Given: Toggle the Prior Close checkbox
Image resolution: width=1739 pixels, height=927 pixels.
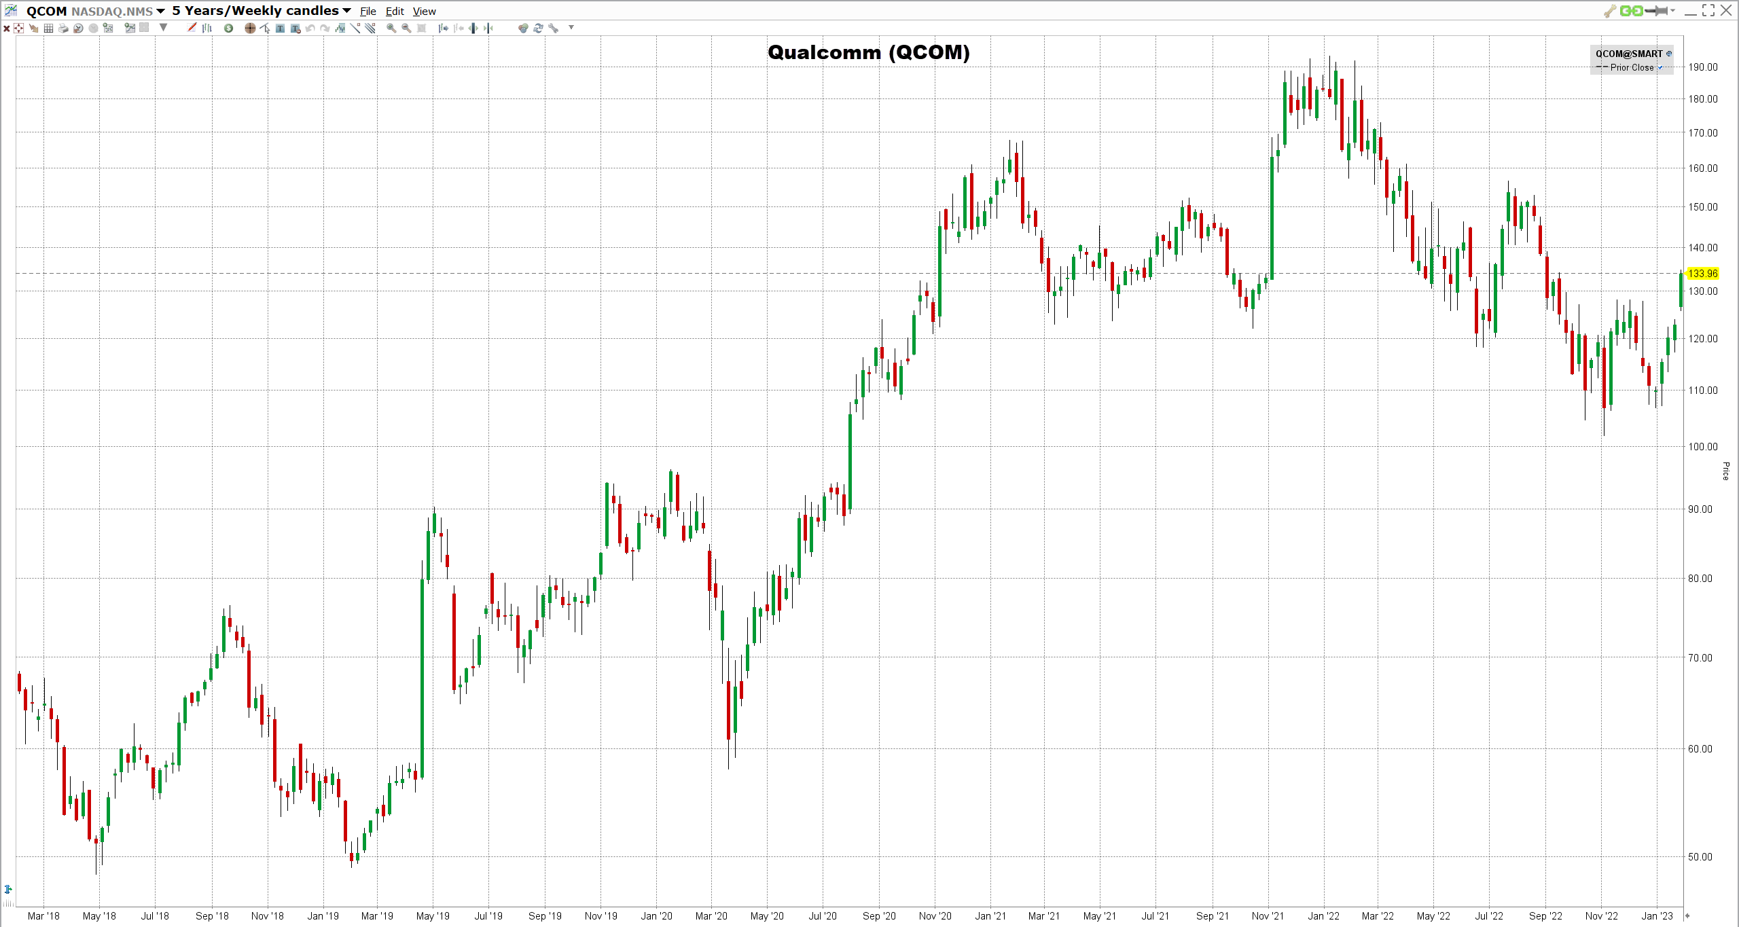Looking at the screenshot, I should (1660, 68).
